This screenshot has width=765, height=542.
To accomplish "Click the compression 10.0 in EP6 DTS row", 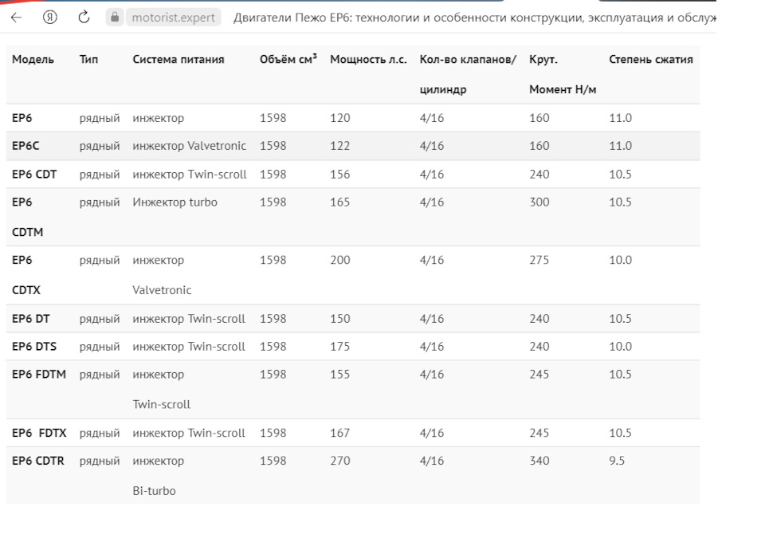I will point(620,347).
